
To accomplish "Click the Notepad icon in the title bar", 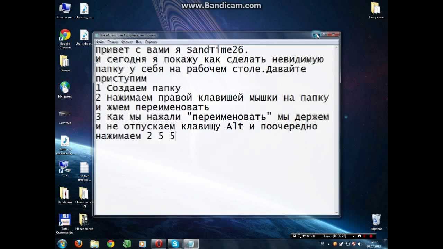I will pos(97,35).
